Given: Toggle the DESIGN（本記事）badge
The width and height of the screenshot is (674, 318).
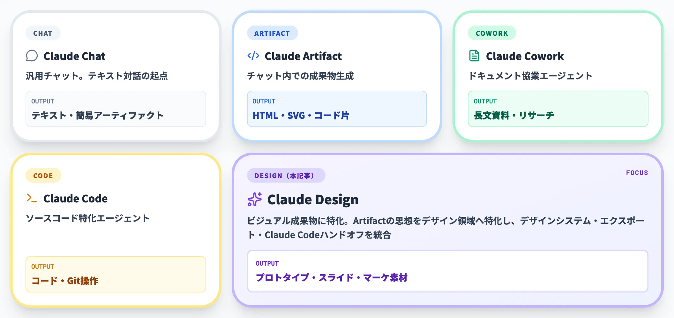Looking at the screenshot, I should 286,175.
